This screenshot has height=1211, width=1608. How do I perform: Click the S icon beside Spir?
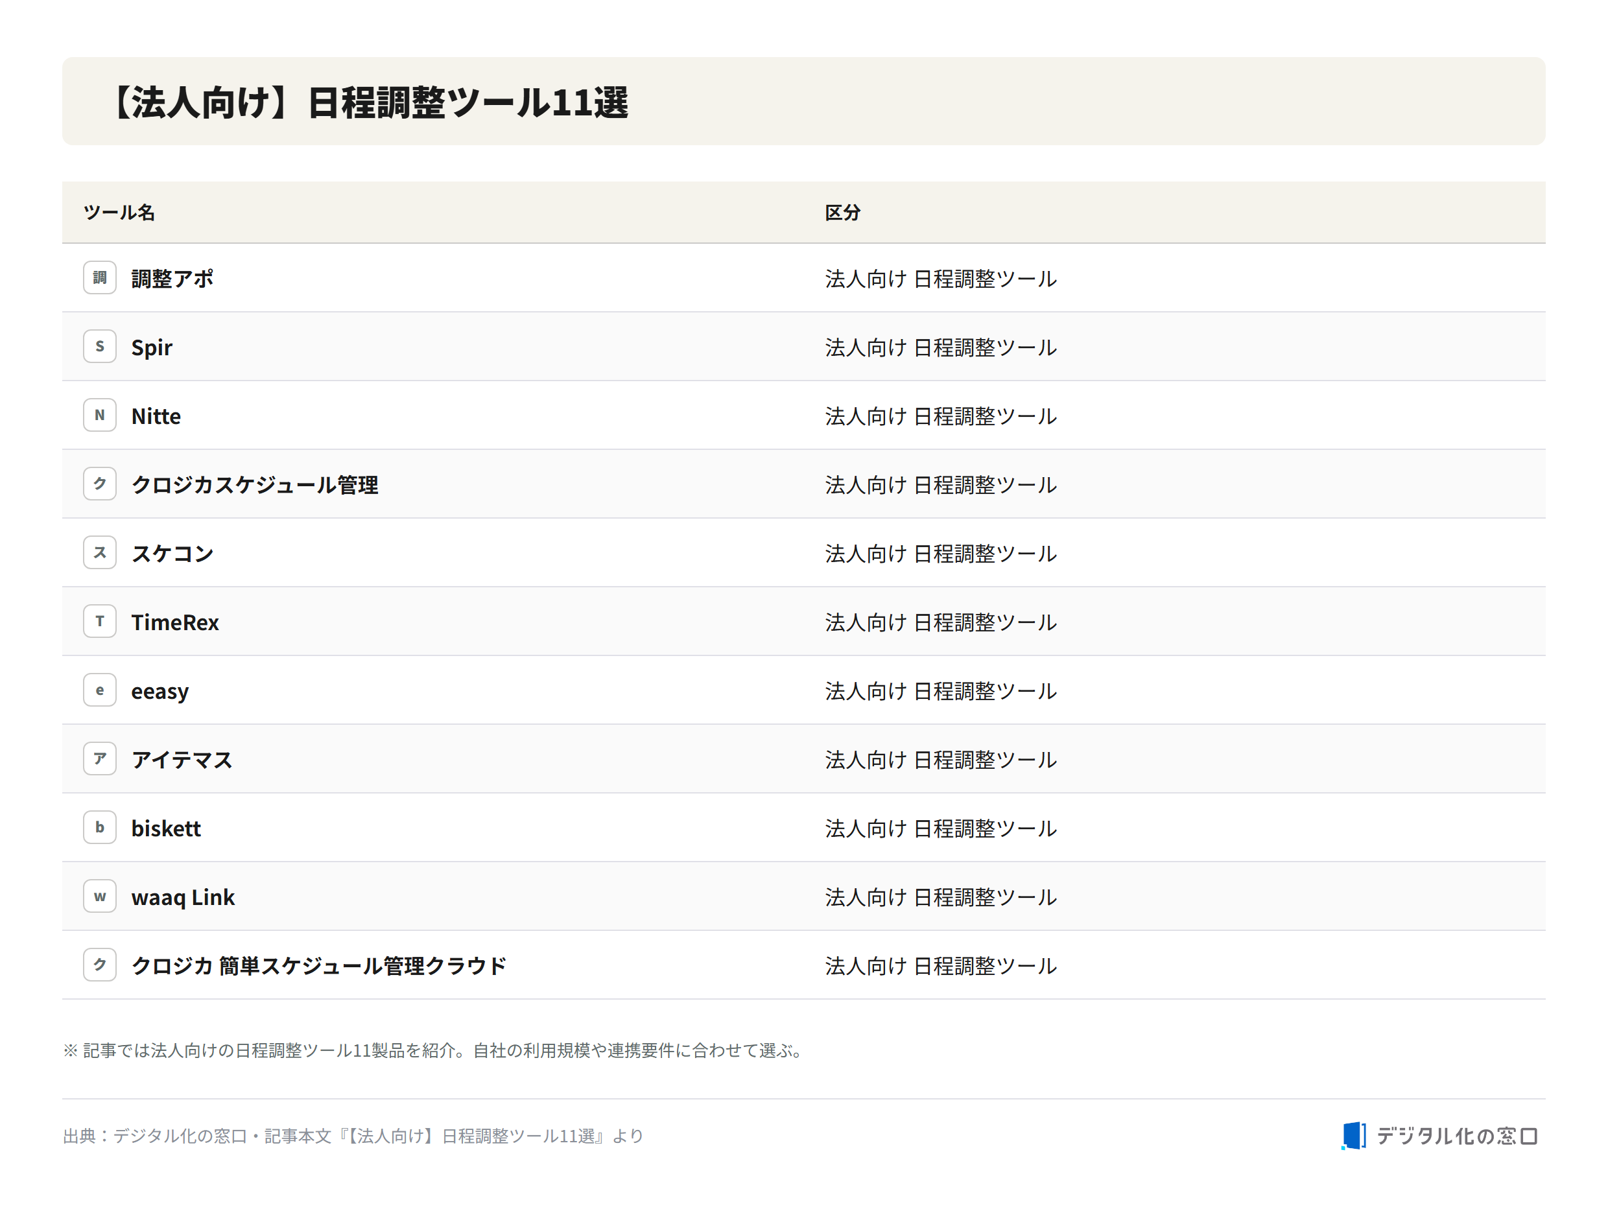100,347
